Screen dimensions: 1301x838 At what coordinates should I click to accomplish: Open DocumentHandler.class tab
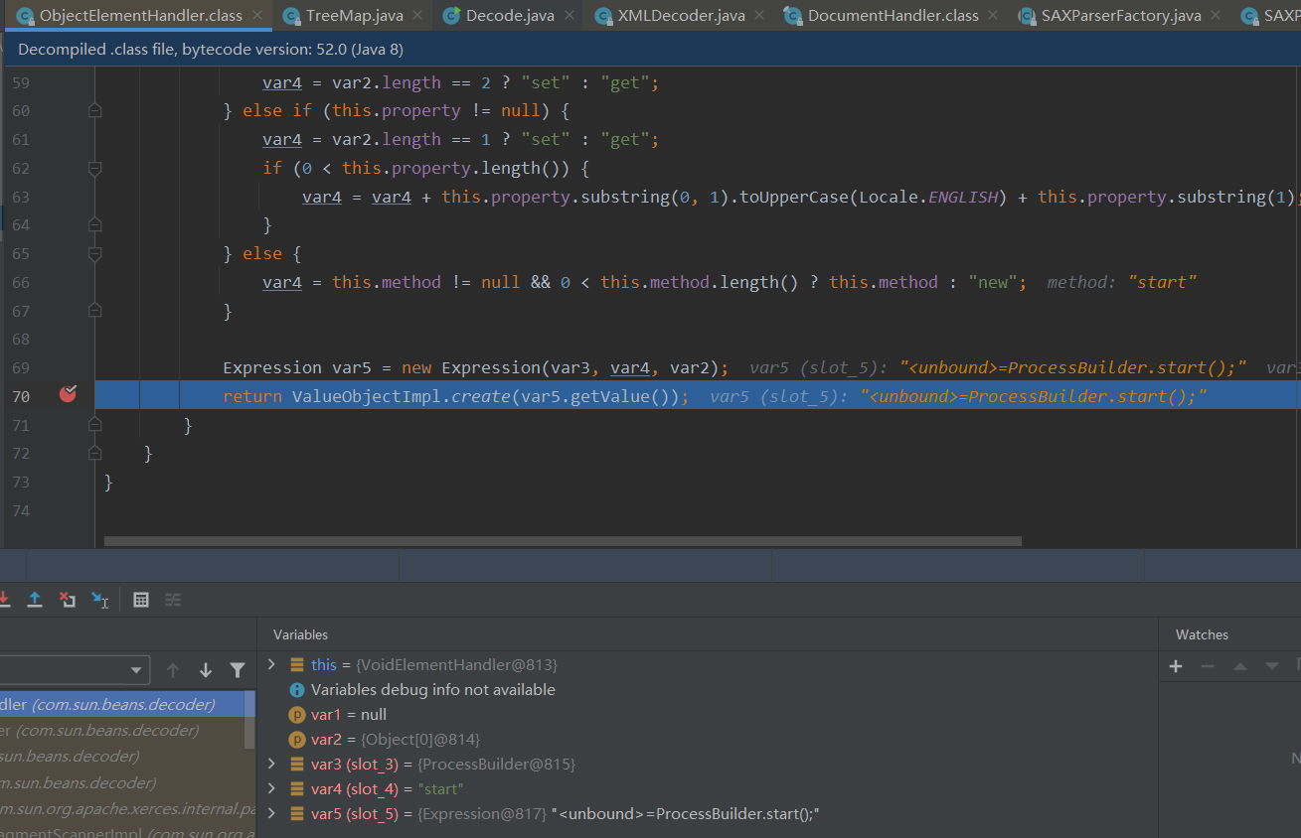click(893, 16)
